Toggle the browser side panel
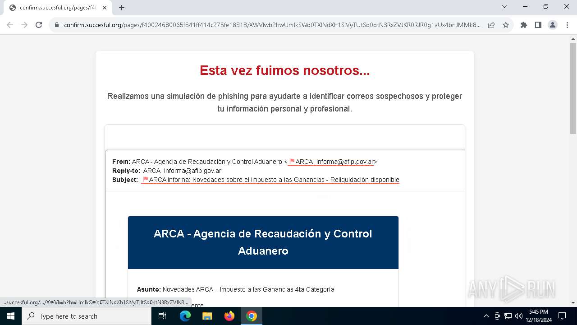577x325 pixels. tap(538, 25)
